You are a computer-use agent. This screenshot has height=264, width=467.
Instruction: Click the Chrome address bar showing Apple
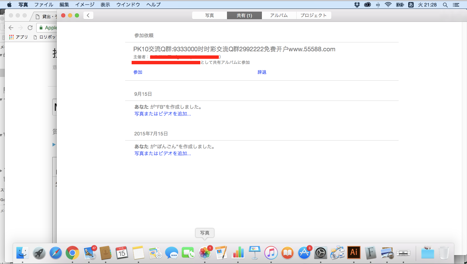click(x=46, y=28)
